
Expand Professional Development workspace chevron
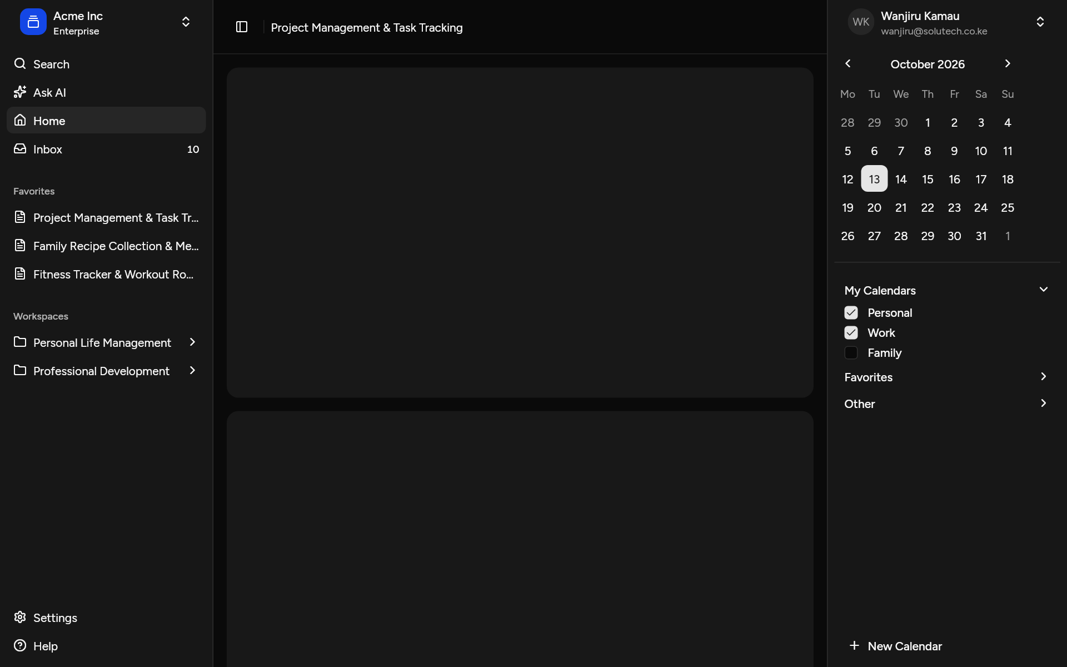pyautogui.click(x=192, y=370)
